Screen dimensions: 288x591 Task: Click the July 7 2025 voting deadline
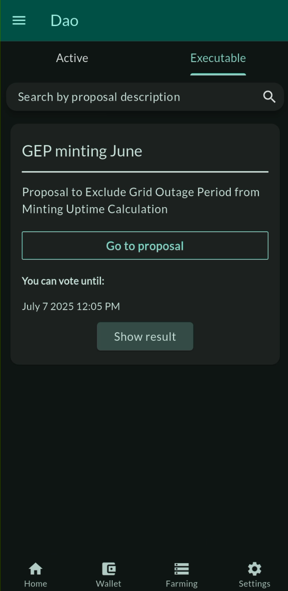[x=71, y=307]
